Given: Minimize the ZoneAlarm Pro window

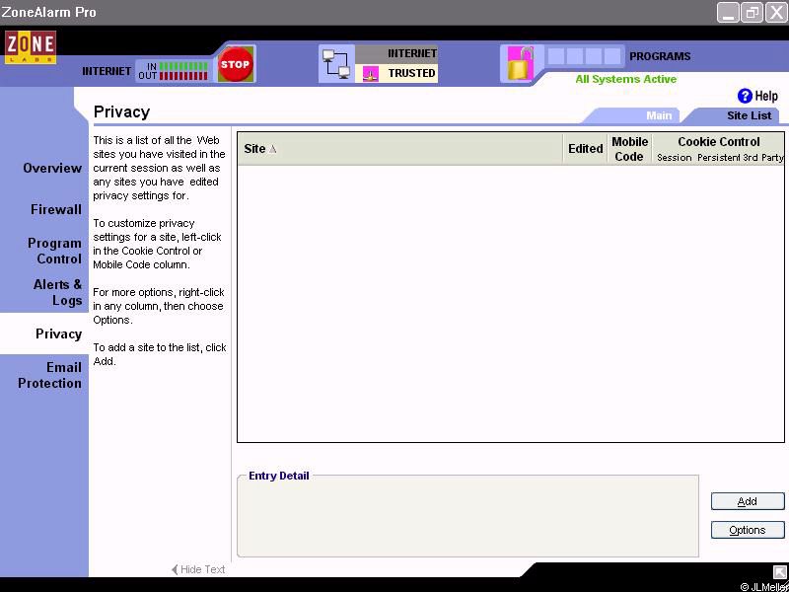Looking at the screenshot, I should point(728,13).
